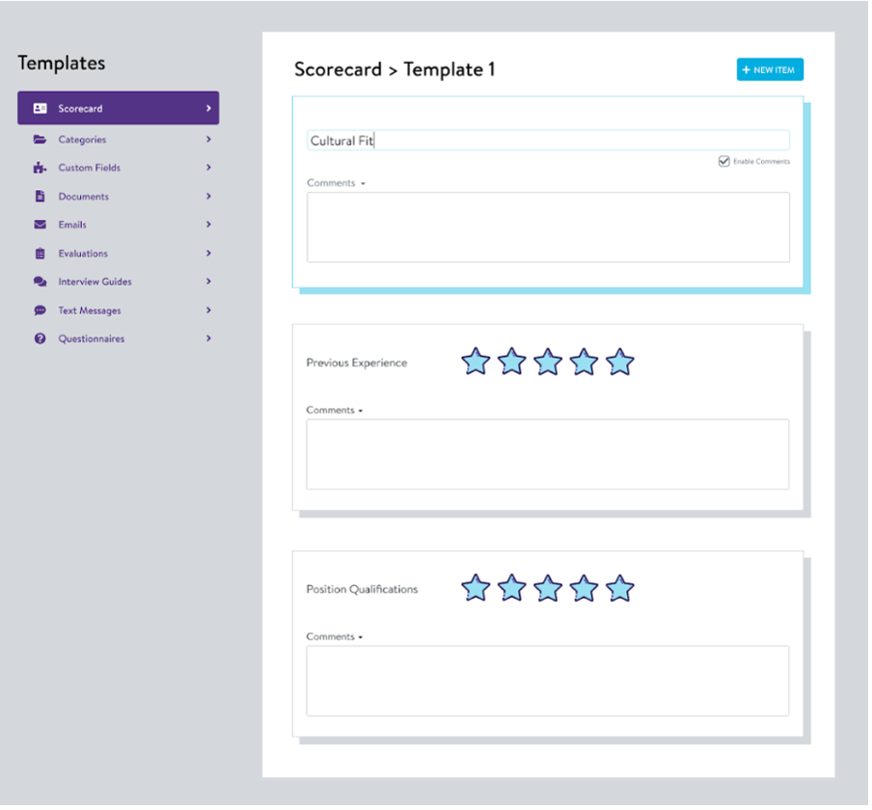Image resolution: width=872 pixels, height=810 pixels.
Task: Click the Documents file icon
Action: click(40, 197)
